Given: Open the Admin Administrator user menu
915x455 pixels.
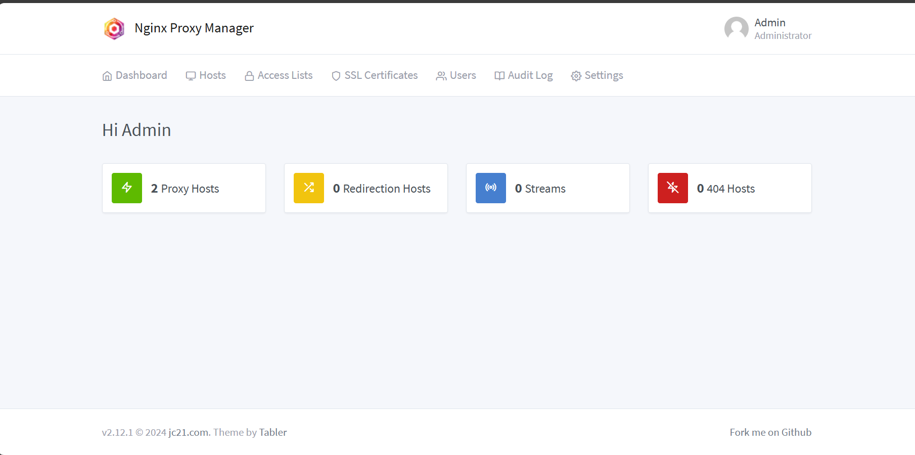Looking at the screenshot, I should [768, 29].
